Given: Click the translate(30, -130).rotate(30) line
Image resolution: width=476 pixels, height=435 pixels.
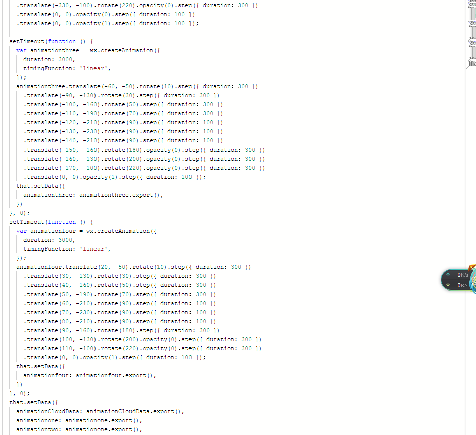Looking at the screenshot, I should point(120,276).
